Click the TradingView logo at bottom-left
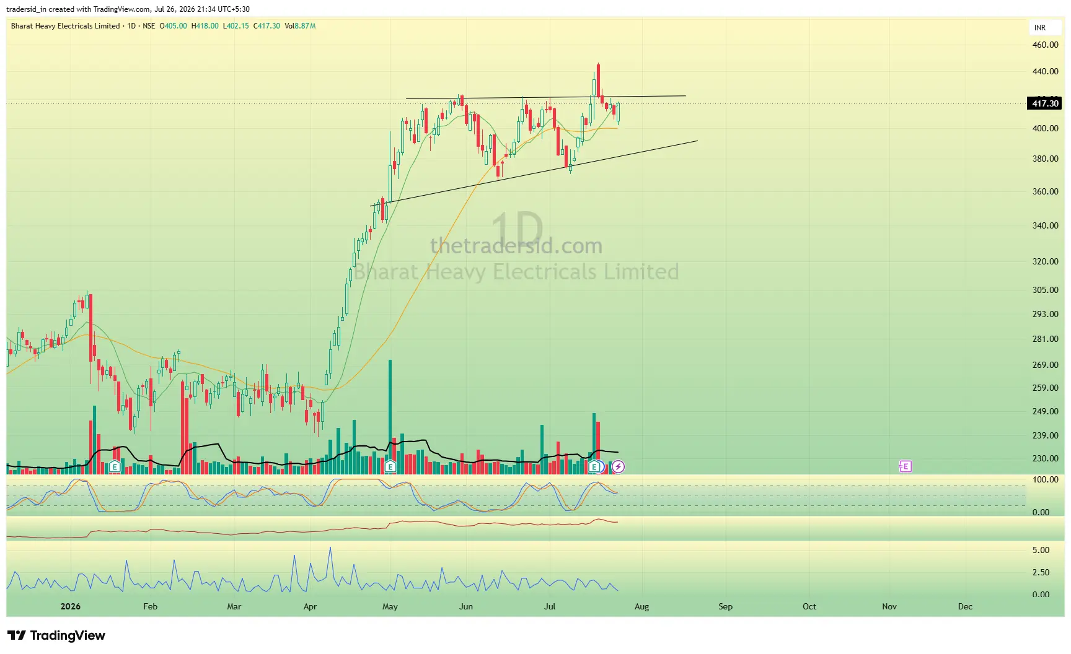This screenshot has height=654, width=1071. pyautogui.click(x=56, y=635)
